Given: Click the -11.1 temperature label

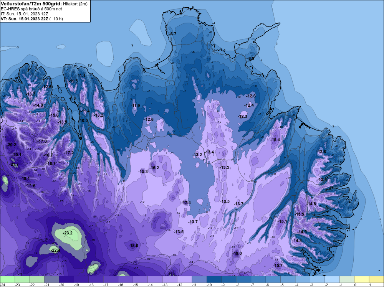Looking at the screenshot, I should click(x=80, y=76).
